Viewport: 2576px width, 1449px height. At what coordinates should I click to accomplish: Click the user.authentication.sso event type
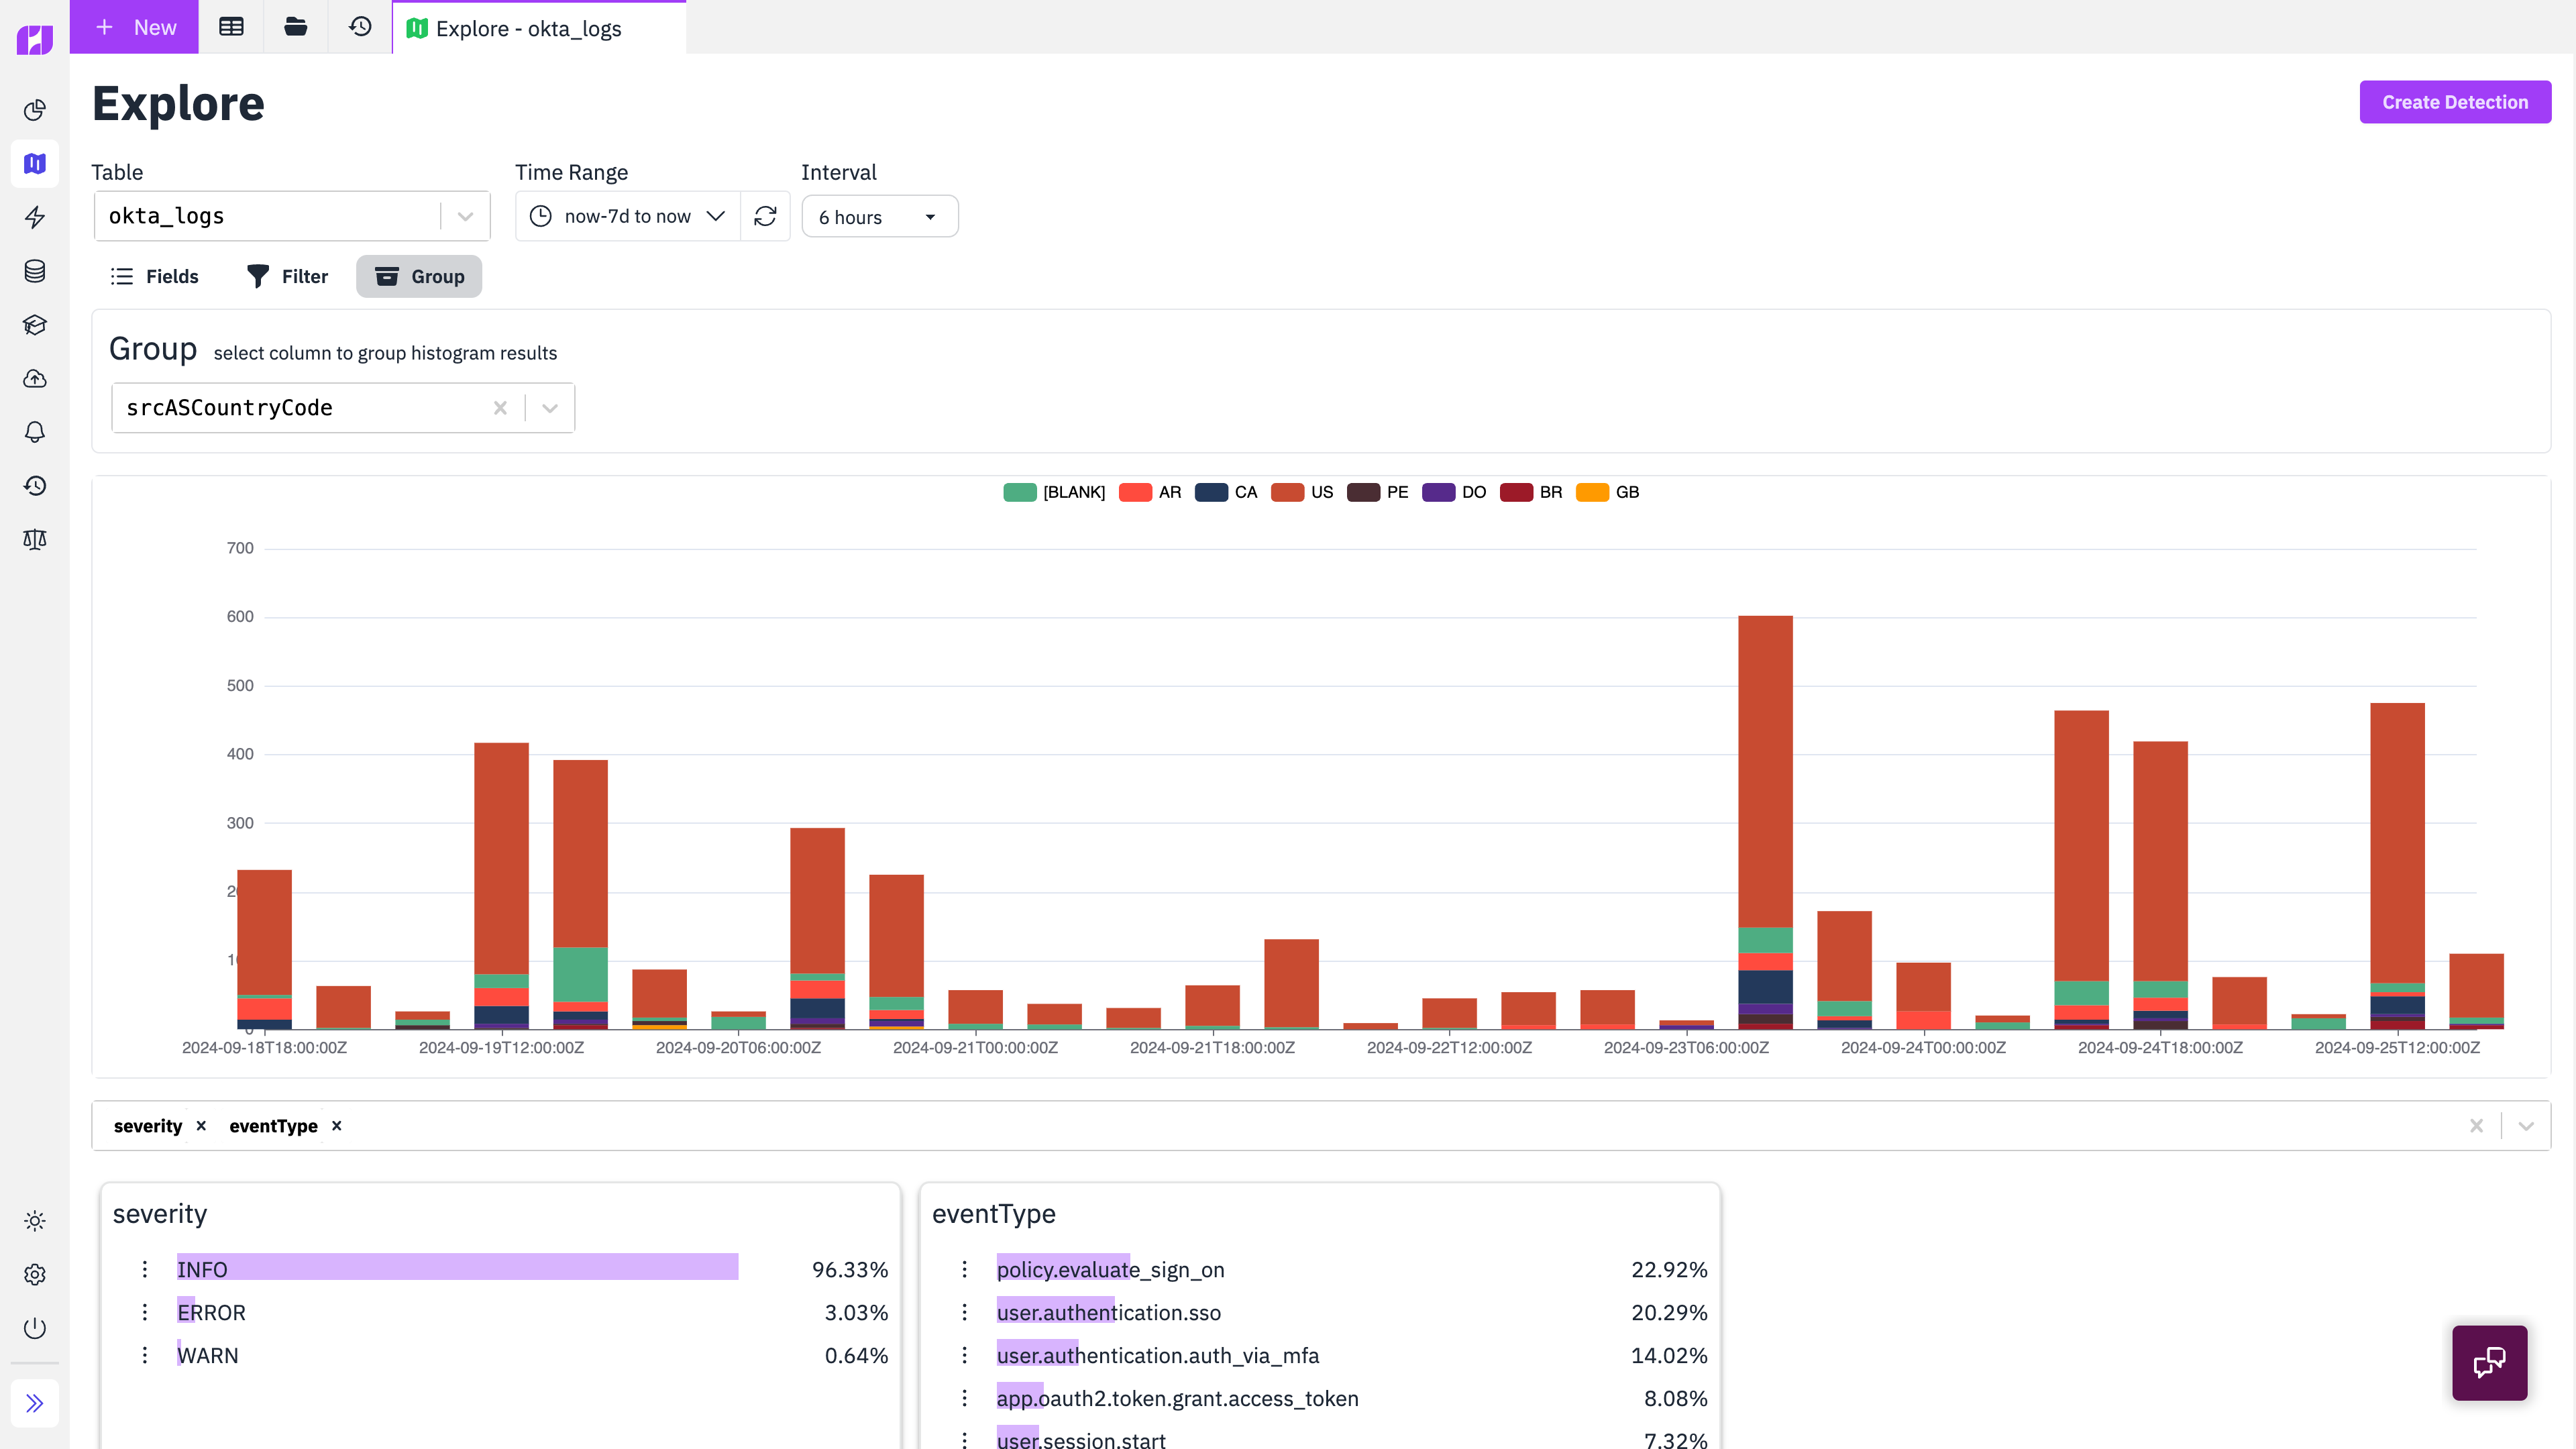click(x=1109, y=1313)
